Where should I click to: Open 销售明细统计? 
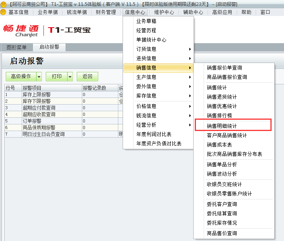234,126
